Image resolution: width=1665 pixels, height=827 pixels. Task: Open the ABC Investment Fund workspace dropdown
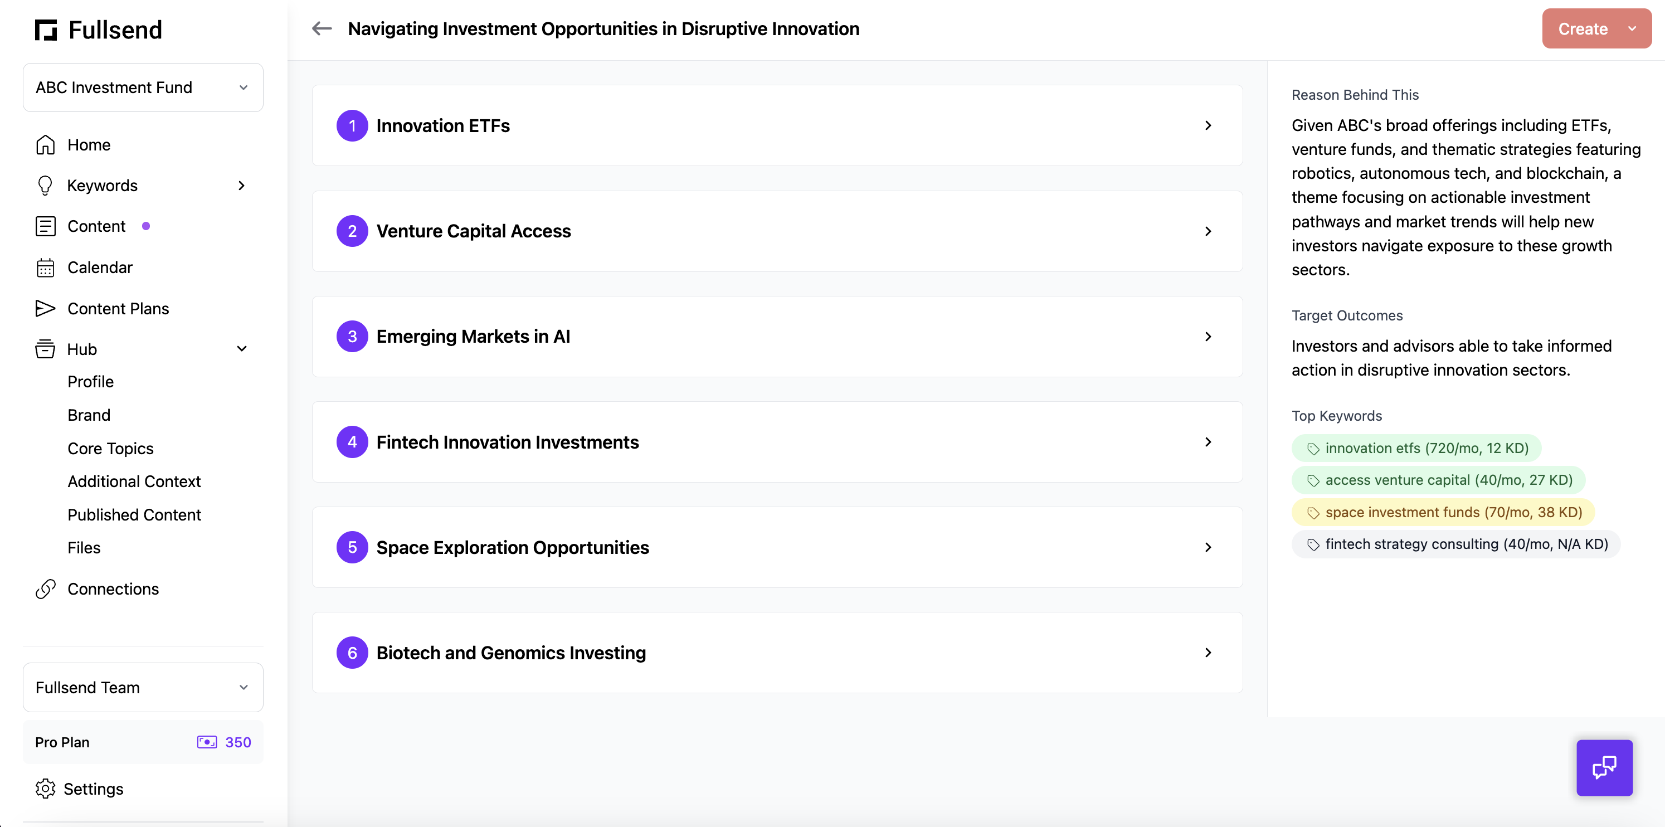point(143,87)
